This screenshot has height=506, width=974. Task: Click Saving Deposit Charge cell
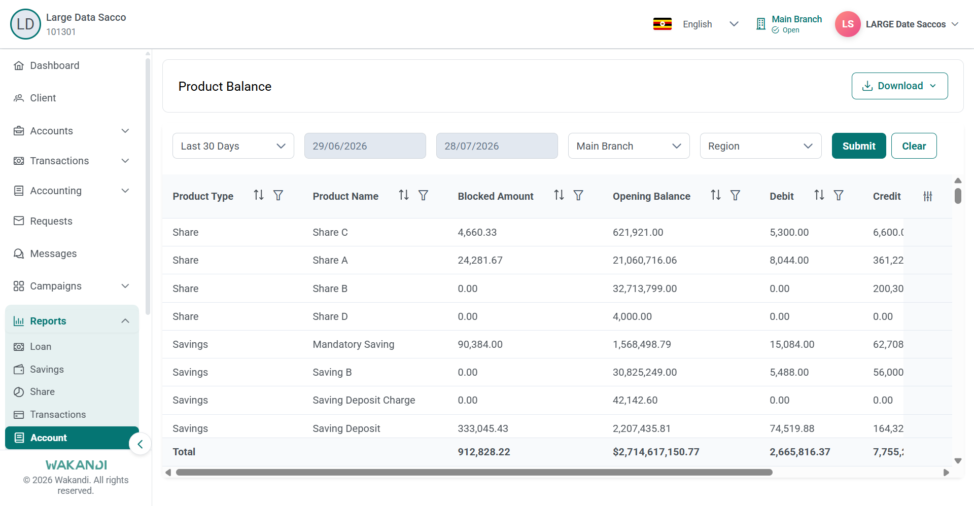click(364, 400)
